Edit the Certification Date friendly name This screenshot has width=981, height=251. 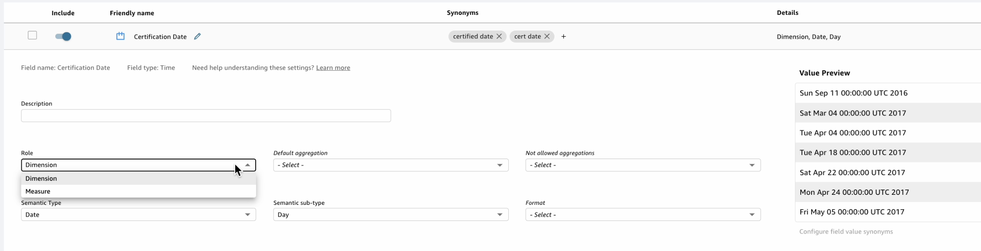tap(197, 37)
